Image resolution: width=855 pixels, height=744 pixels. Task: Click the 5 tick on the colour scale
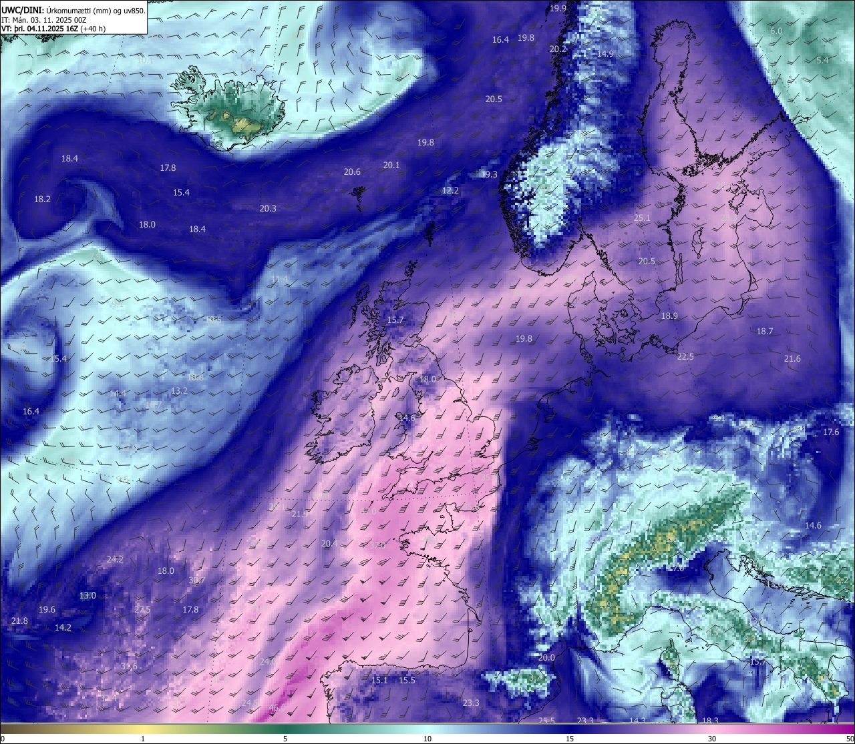(x=285, y=739)
